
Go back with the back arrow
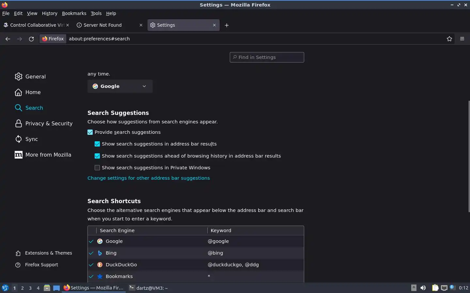8,39
